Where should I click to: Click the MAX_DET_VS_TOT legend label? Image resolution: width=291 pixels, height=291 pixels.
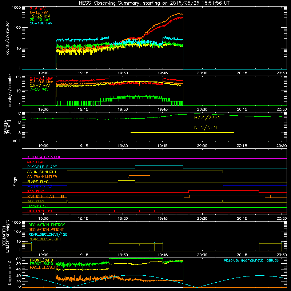44,267
